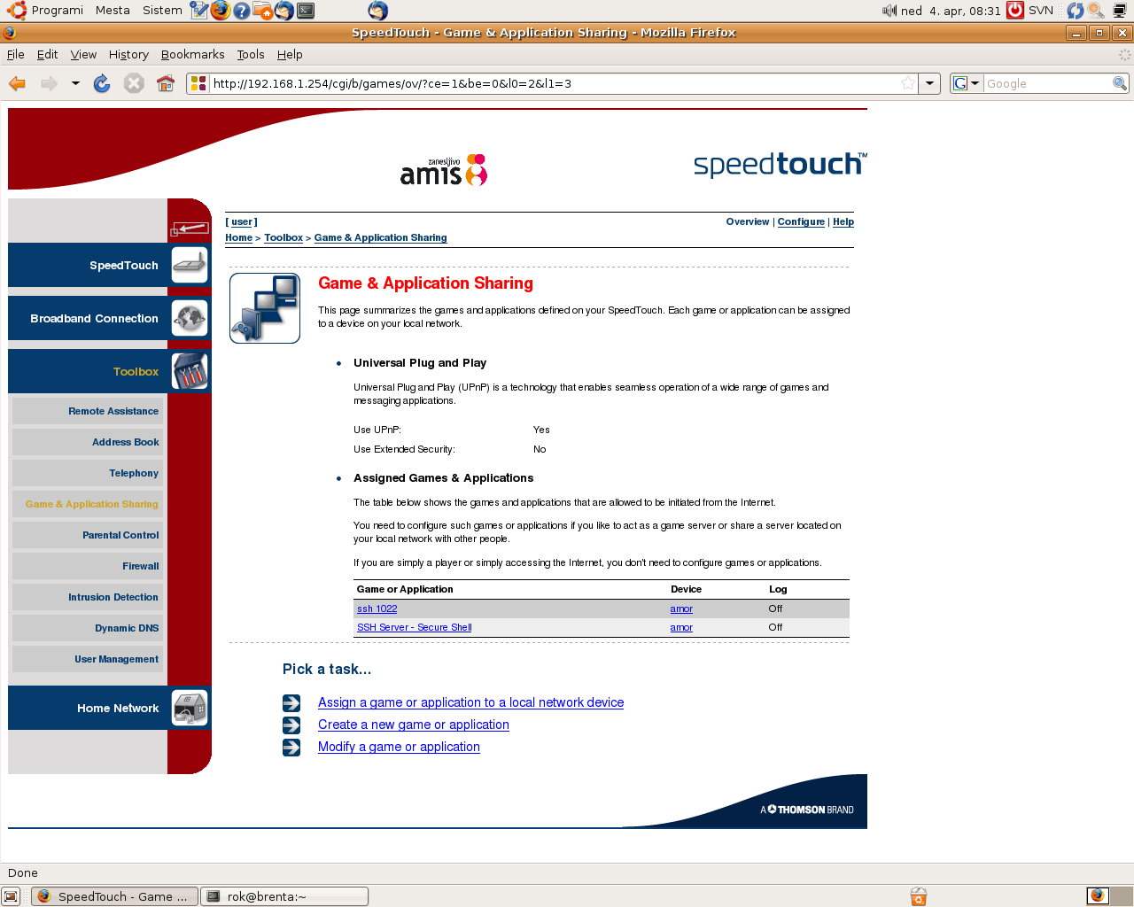Bookmark this page with the star icon
This screenshot has height=907, width=1134.
point(907,83)
